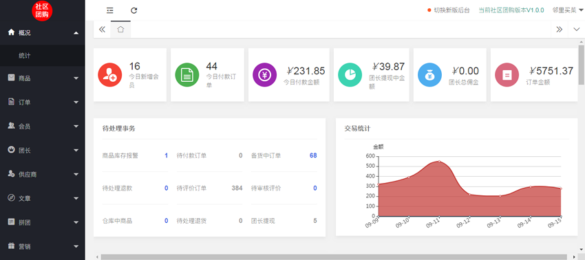
Task: Click the 待处理事务 panel heading
Action: coord(118,129)
